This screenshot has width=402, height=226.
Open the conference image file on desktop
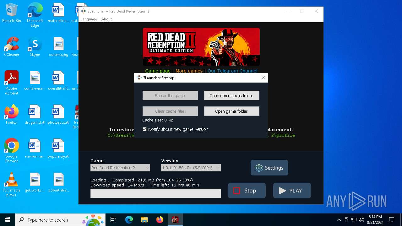pyautogui.click(x=35, y=81)
